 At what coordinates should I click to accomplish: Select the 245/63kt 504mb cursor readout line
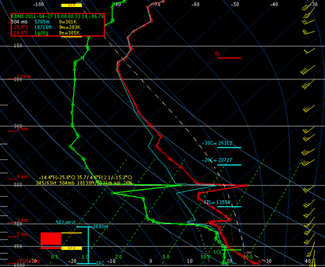tap(84, 183)
